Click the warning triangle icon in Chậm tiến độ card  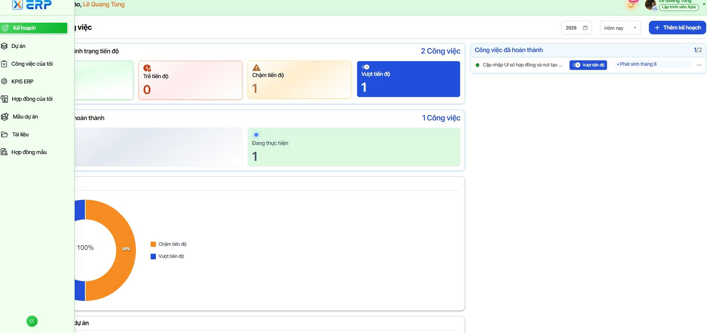click(x=256, y=68)
